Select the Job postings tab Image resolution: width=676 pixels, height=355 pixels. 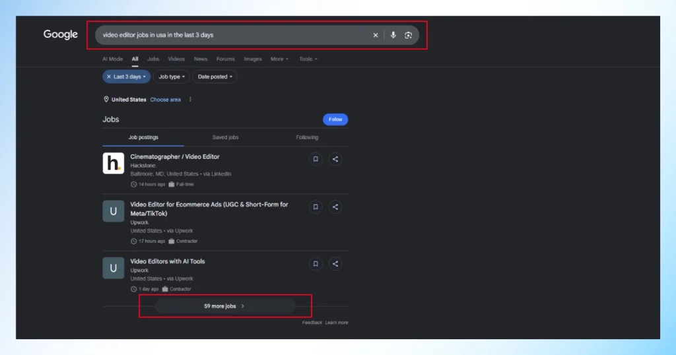pos(143,137)
